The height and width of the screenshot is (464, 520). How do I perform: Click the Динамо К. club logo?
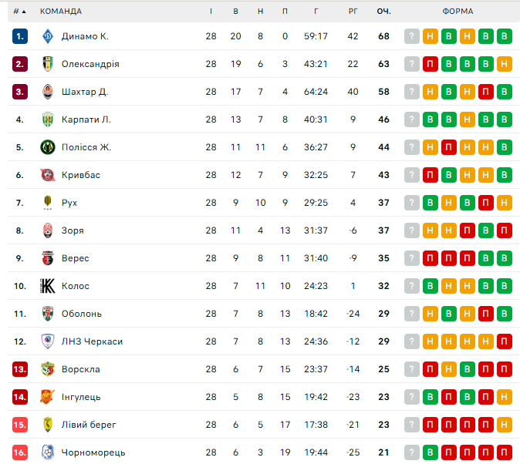[x=48, y=36]
